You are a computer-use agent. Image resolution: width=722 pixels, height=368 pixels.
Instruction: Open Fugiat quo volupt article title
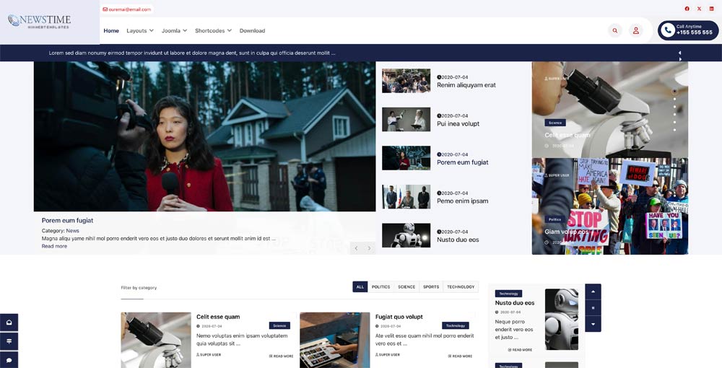pos(399,317)
